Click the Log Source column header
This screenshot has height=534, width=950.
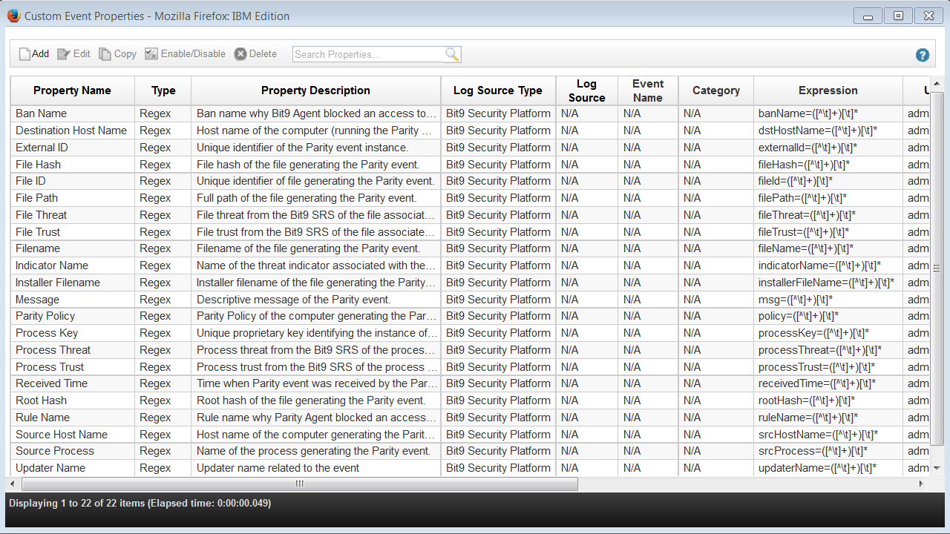[587, 90]
